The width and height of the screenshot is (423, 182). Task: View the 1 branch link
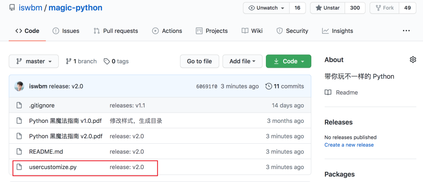coord(81,61)
